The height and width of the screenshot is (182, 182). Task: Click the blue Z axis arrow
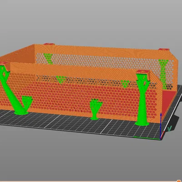(x=161, y=126)
